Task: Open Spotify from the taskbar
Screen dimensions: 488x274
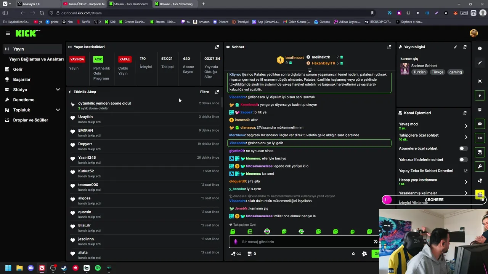Action: point(98,268)
